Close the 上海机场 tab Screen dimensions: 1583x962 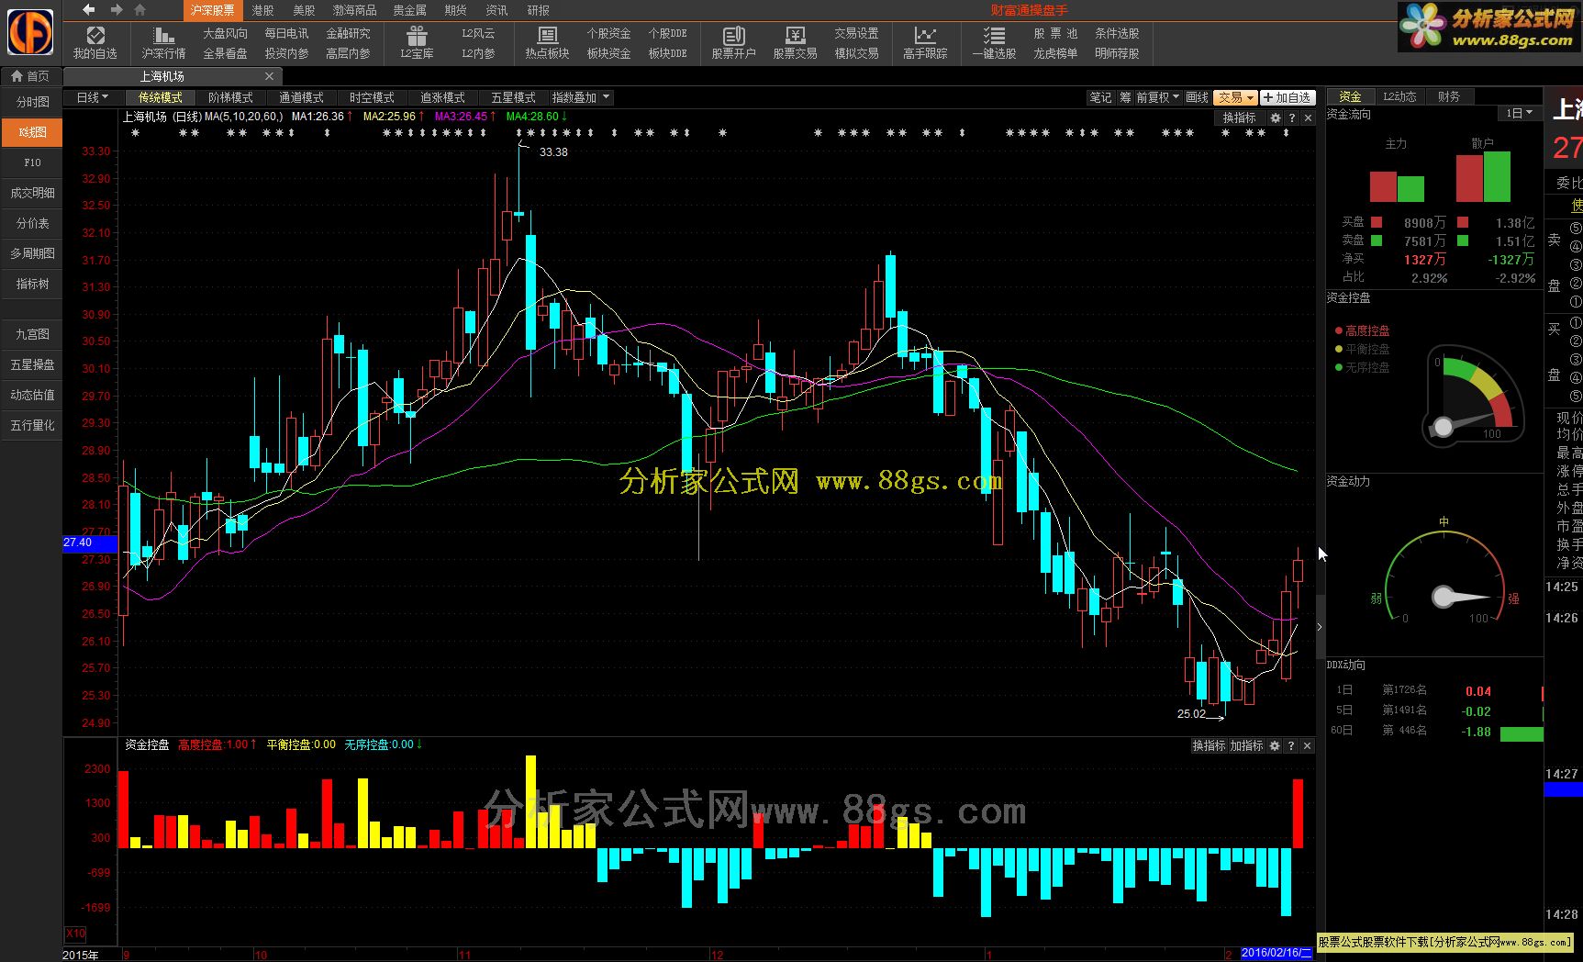269,76
